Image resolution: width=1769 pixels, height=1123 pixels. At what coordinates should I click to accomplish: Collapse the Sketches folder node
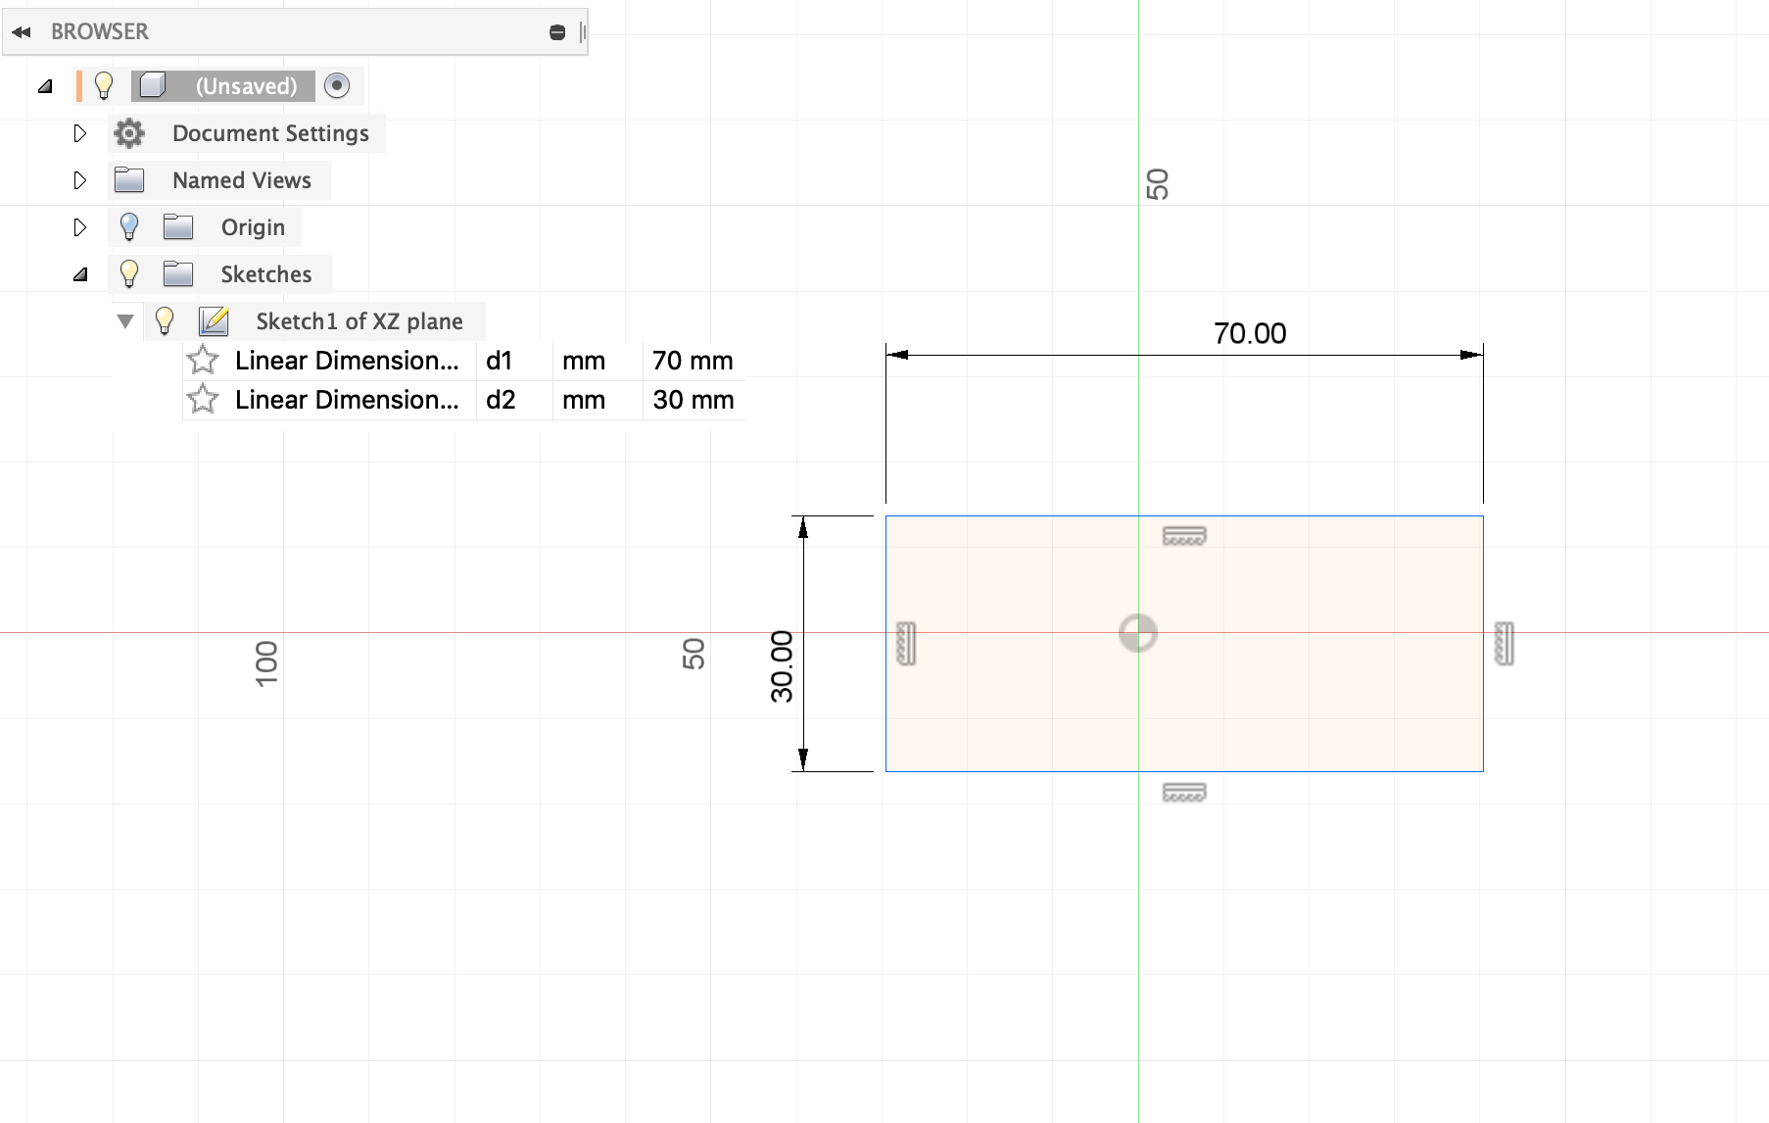click(80, 274)
